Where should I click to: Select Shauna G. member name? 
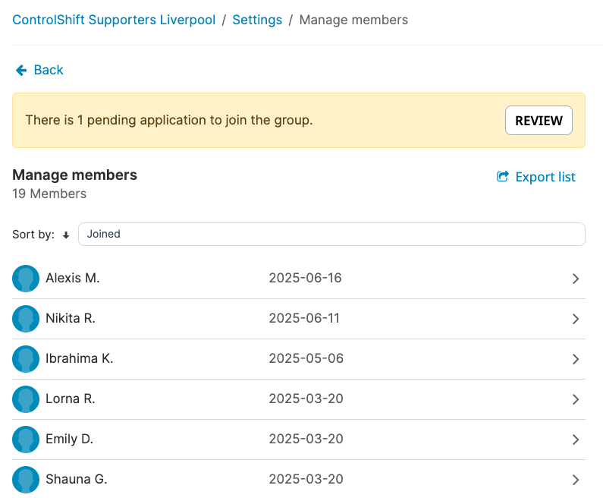[76, 480]
